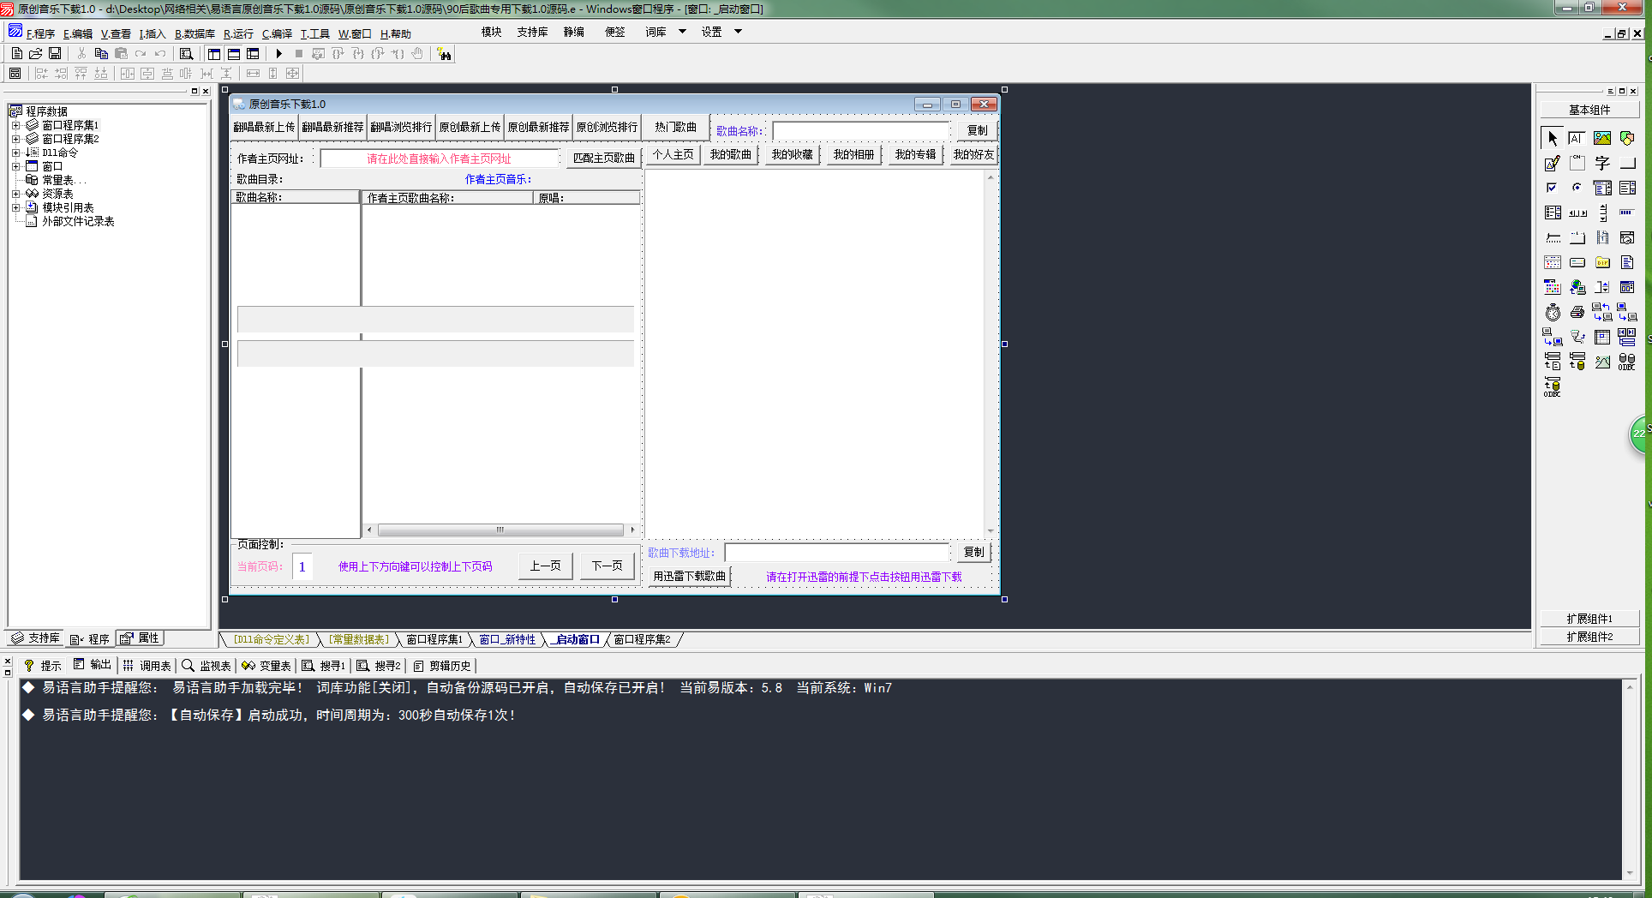Select the timer (stopwatch) component in palette
Viewport: 1652px width, 898px height.
tap(1553, 313)
